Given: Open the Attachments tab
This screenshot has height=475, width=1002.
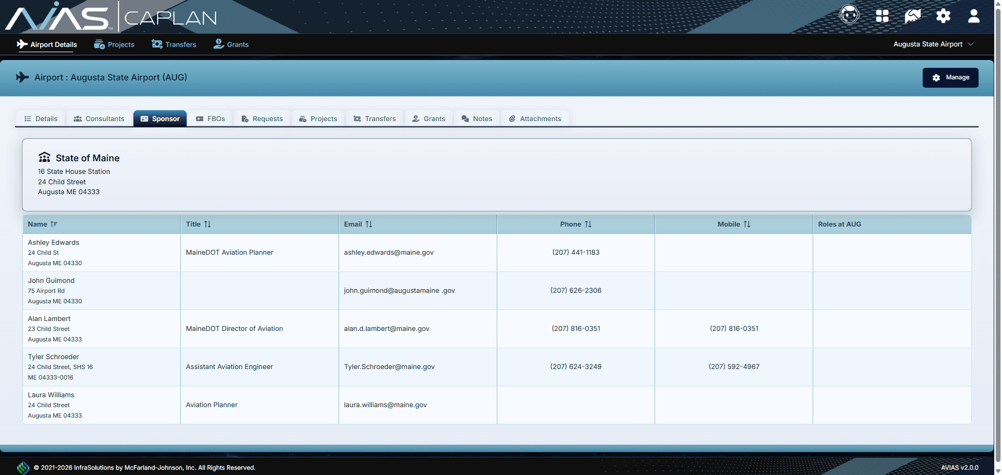Looking at the screenshot, I should pyautogui.click(x=534, y=118).
